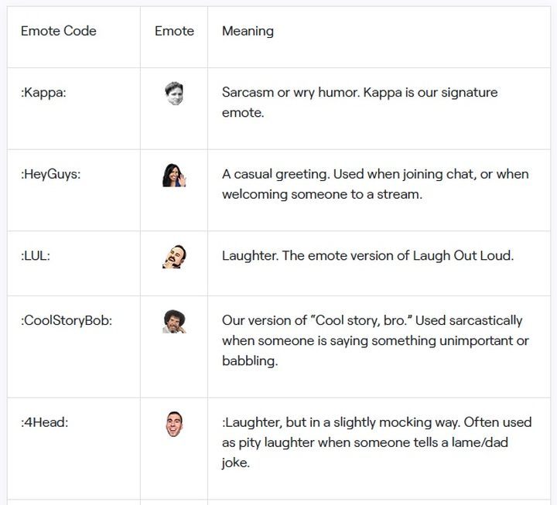
Task: Select the "Emote" column header
Action: (x=174, y=32)
